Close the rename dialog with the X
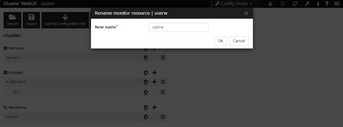The height and width of the screenshot is (127, 343). click(x=246, y=13)
